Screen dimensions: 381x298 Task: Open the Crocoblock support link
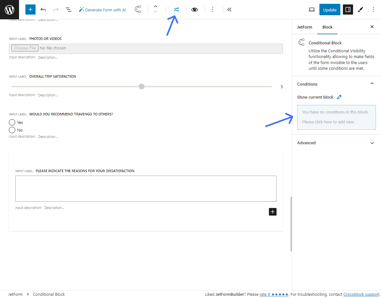[x=361, y=294]
